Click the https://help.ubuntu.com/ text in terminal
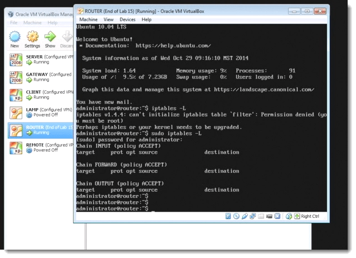The width and height of the screenshot is (356, 258). coord(173,46)
